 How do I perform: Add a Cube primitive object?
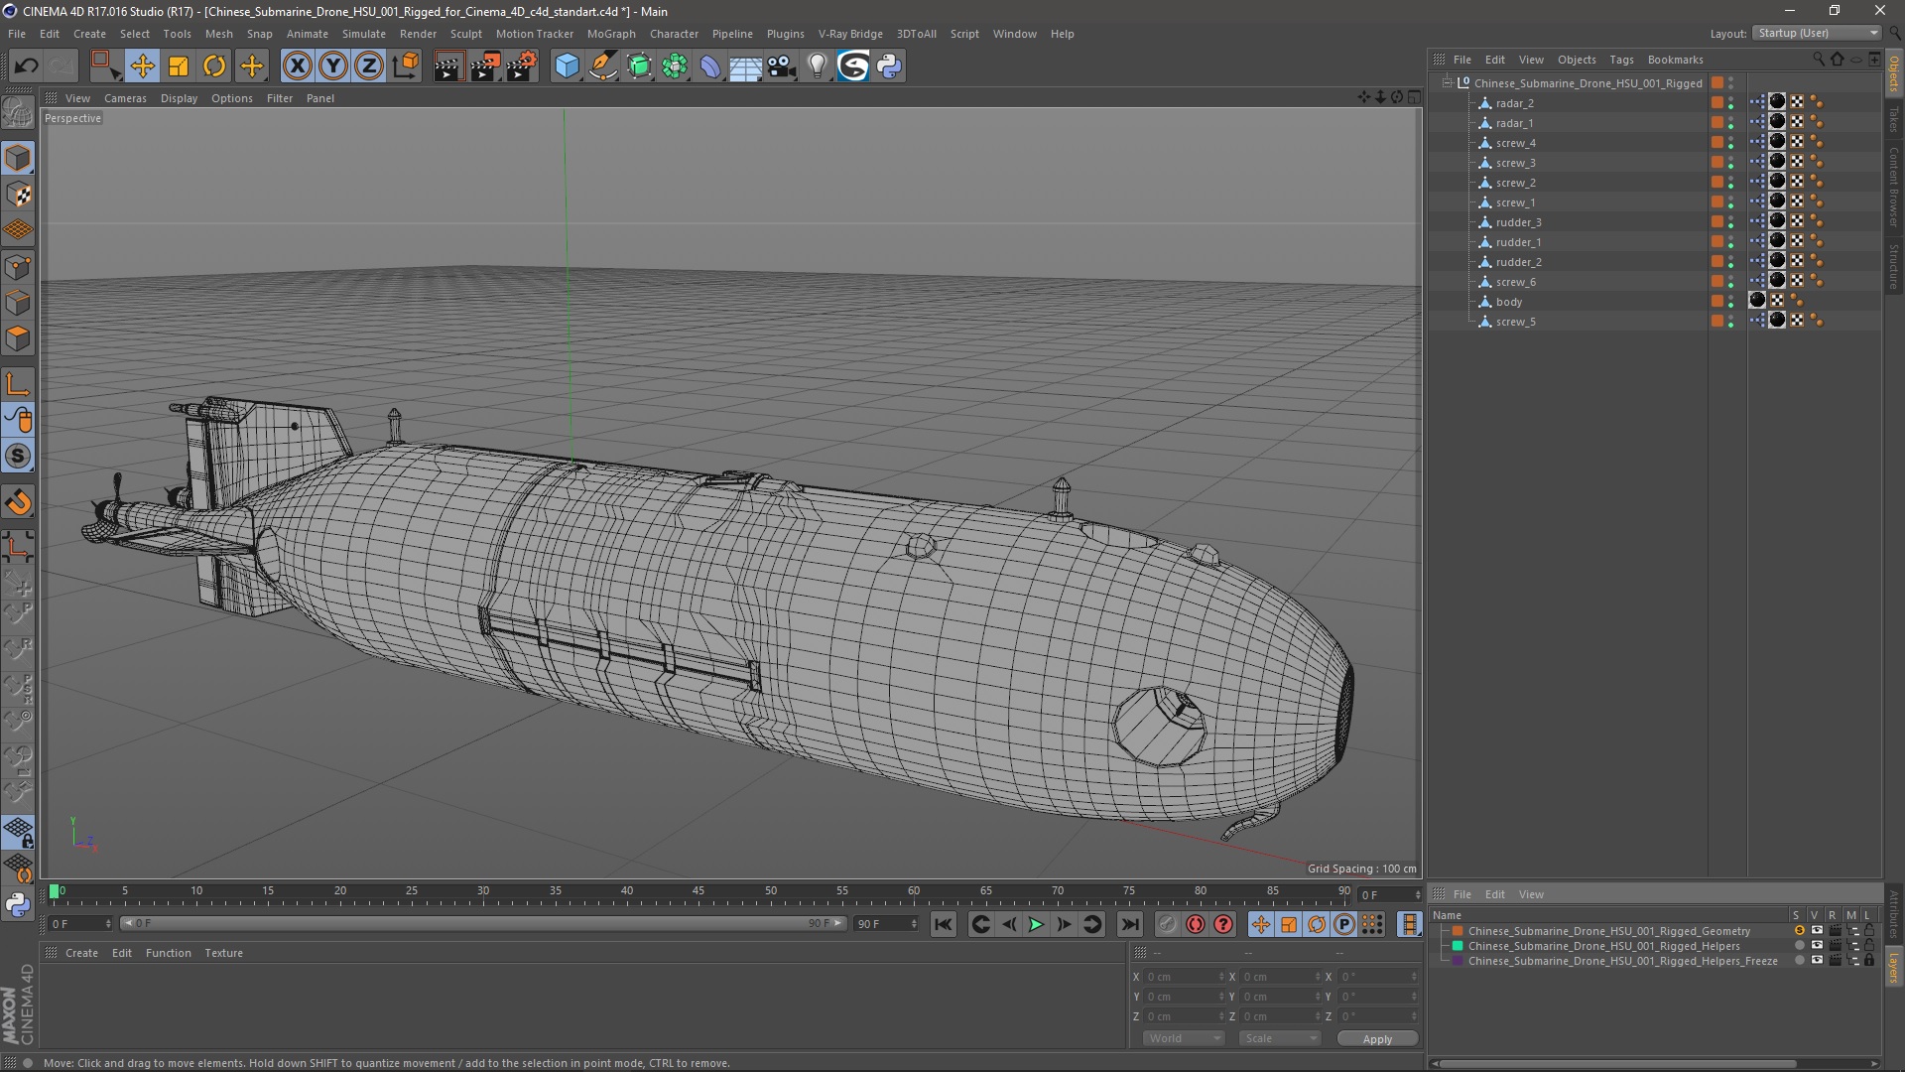click(x=567, y=67)
